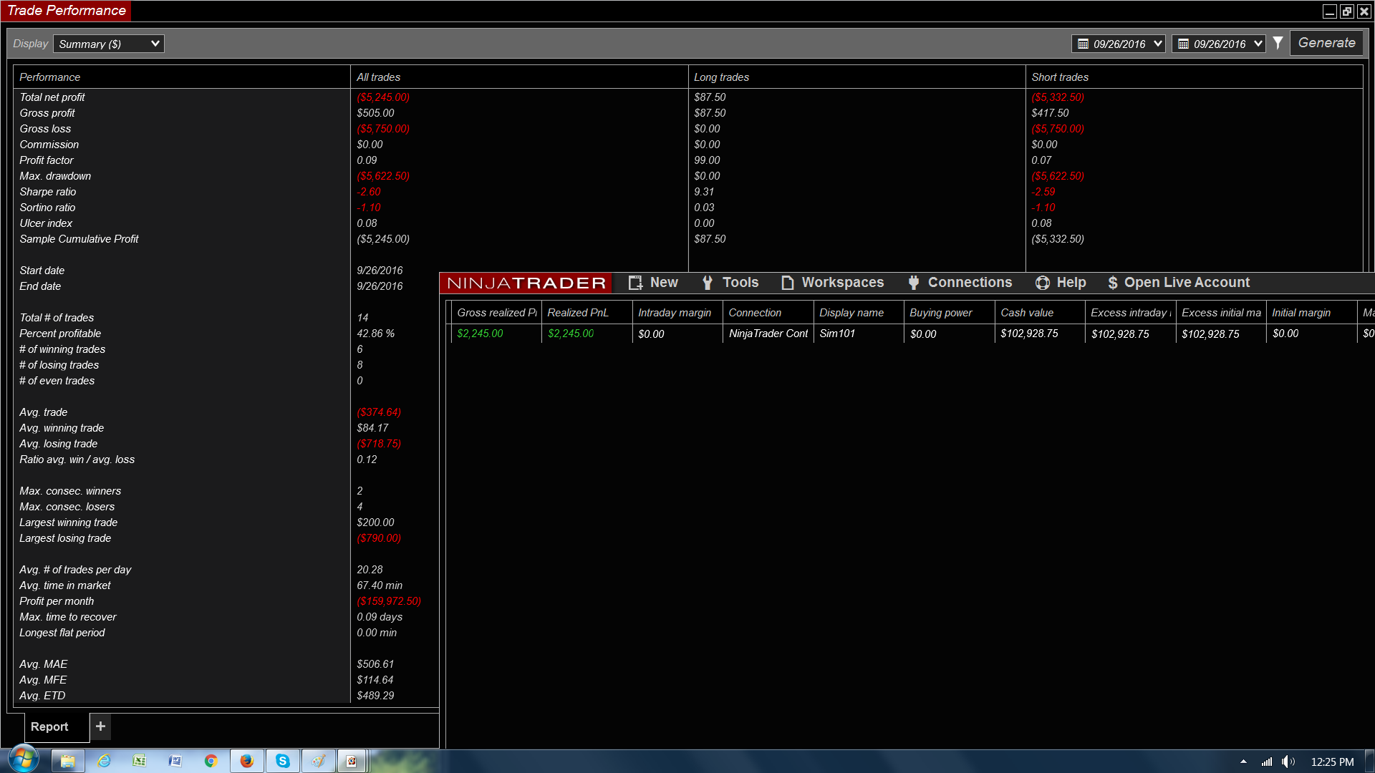Open Skype from taskbar
Image resolution: width=1375 pixels, height=773 pixels.
coord(283,761)
